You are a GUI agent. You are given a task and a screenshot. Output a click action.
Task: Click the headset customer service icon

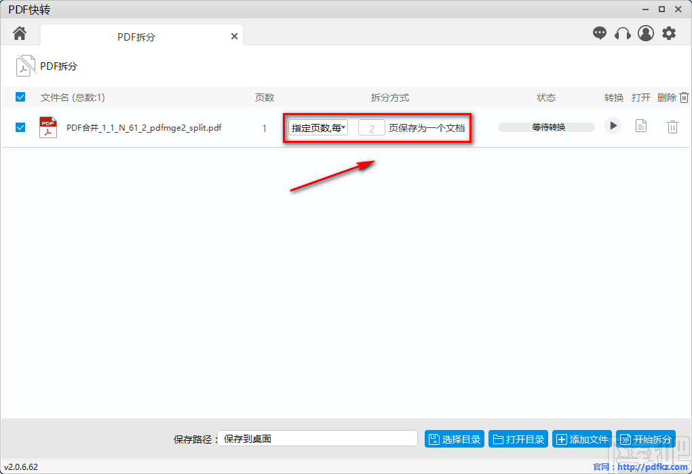623,33
